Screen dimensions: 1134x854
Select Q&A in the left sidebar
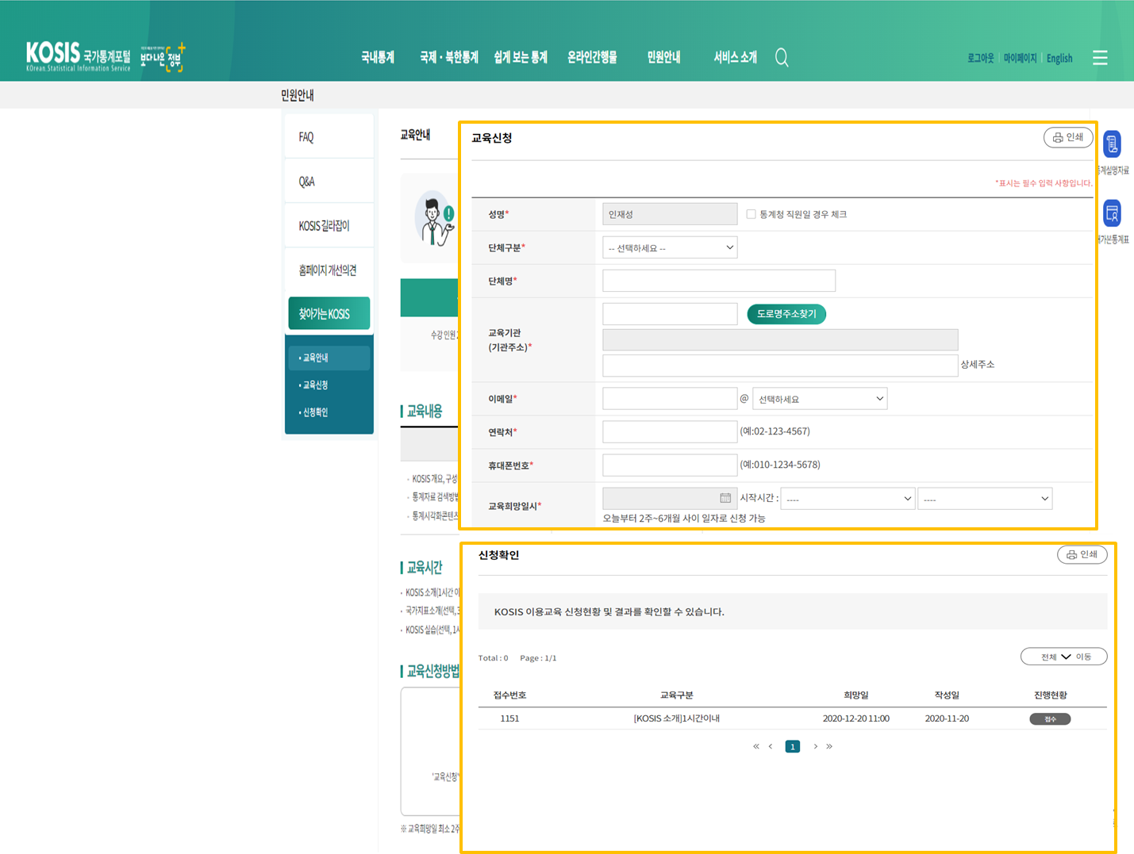(x=329, y=181)
